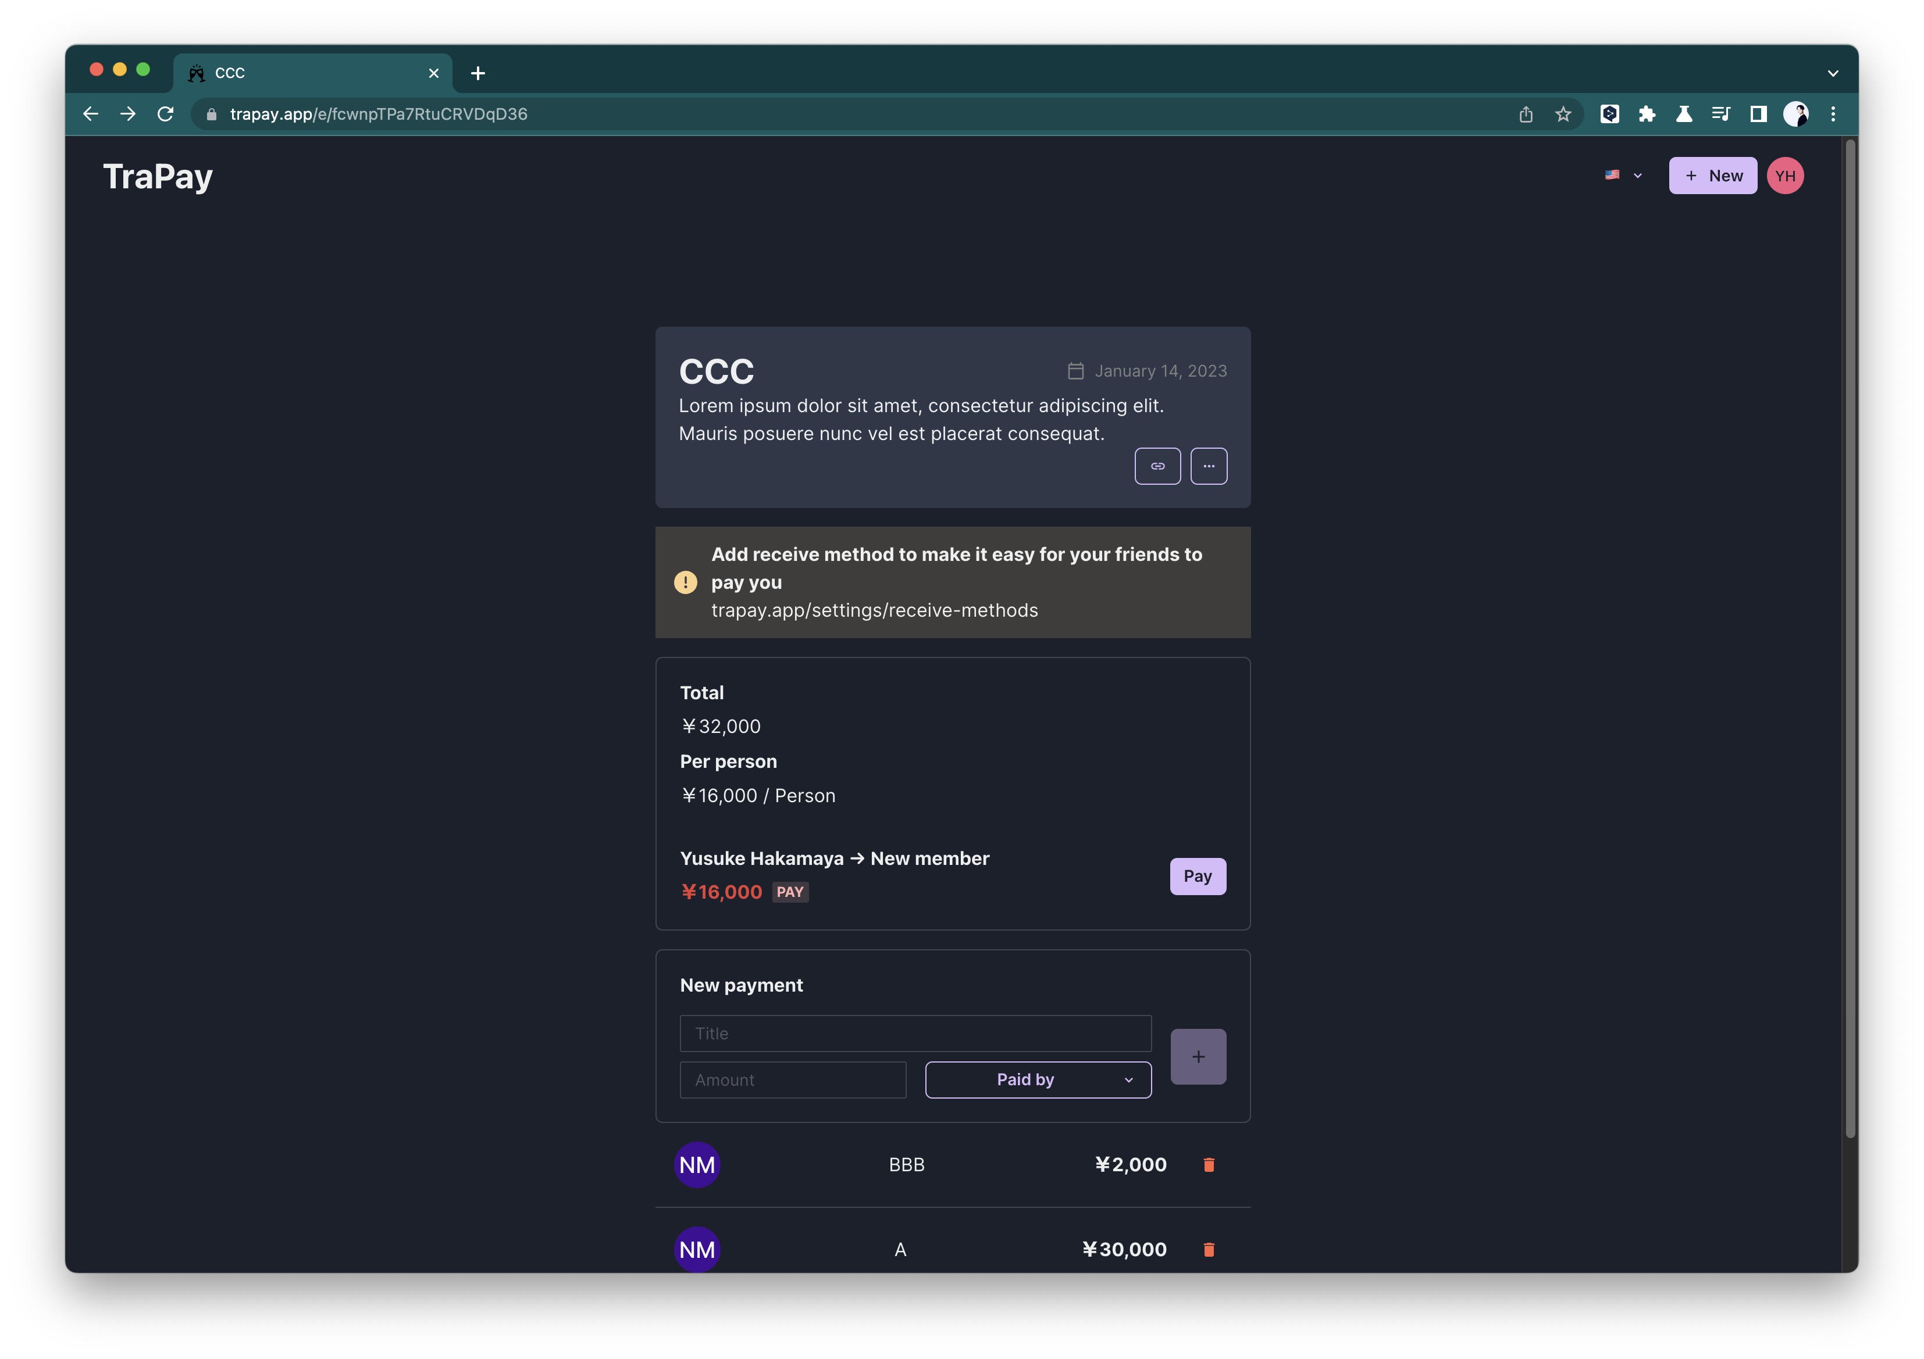Open the tab search chevron in title bar

(x=1833, y=74)
